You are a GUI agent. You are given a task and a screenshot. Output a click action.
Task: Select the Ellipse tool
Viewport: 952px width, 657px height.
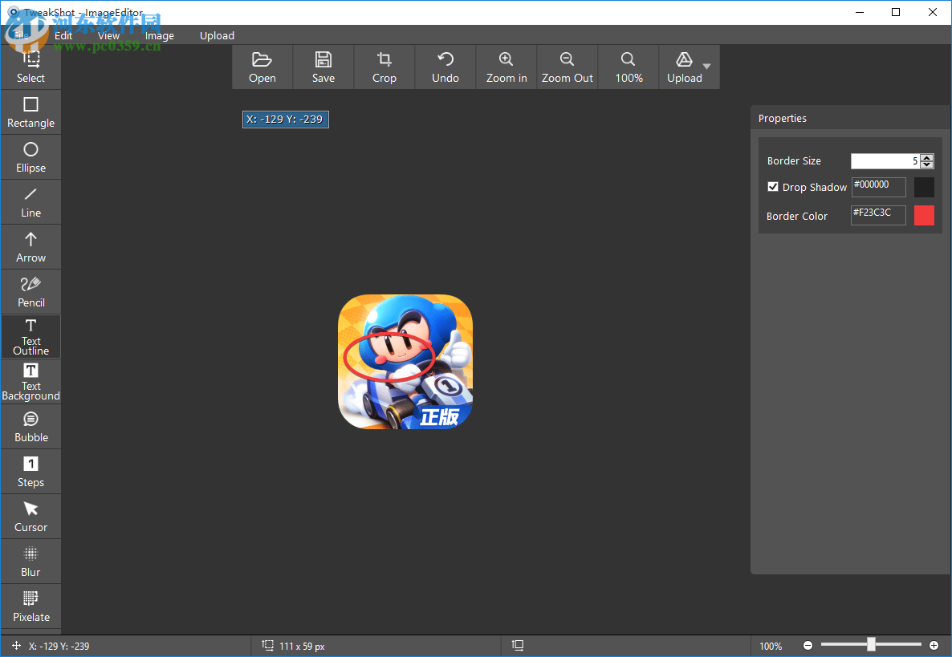pyautogui.click(x=31, y=156)
